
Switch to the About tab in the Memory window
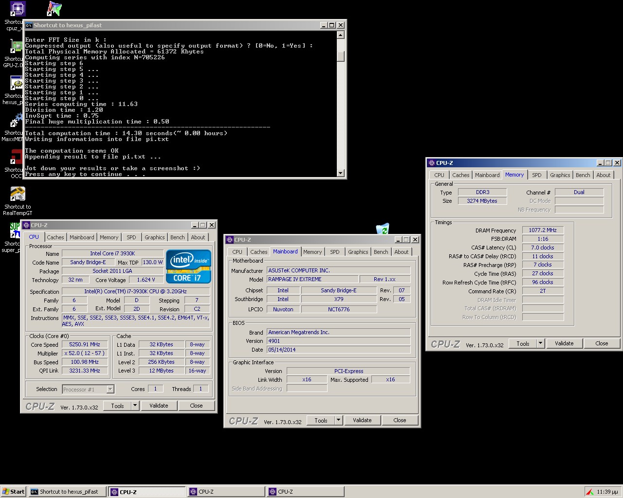pyautogui.click(x=604, y=175)
